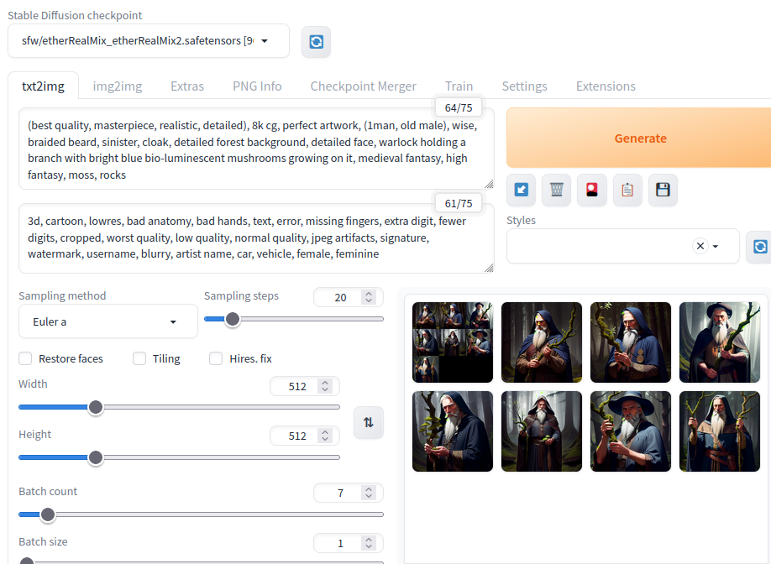This screenshot has height=564, width=771.
Task: Click the Batch count stepper arrows
Action: pyautogui.click(x=369, y=493)
